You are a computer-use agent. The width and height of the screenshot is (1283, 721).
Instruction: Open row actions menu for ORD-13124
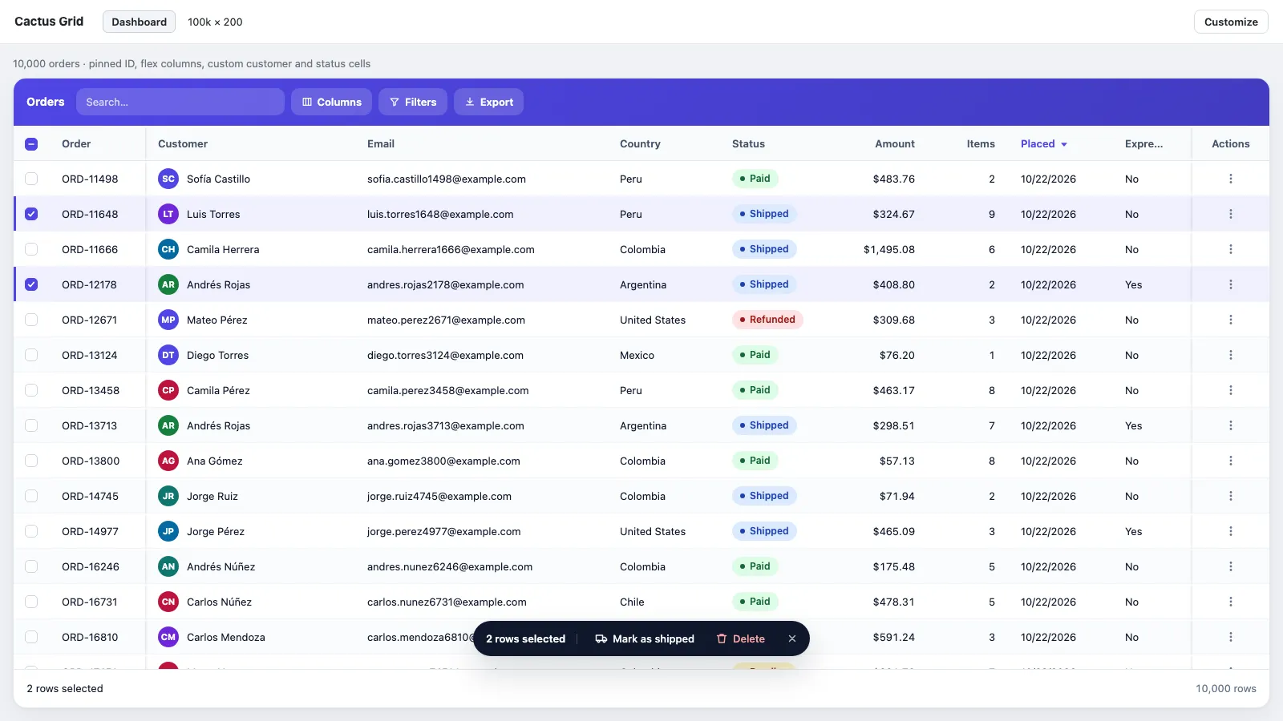1231,355
